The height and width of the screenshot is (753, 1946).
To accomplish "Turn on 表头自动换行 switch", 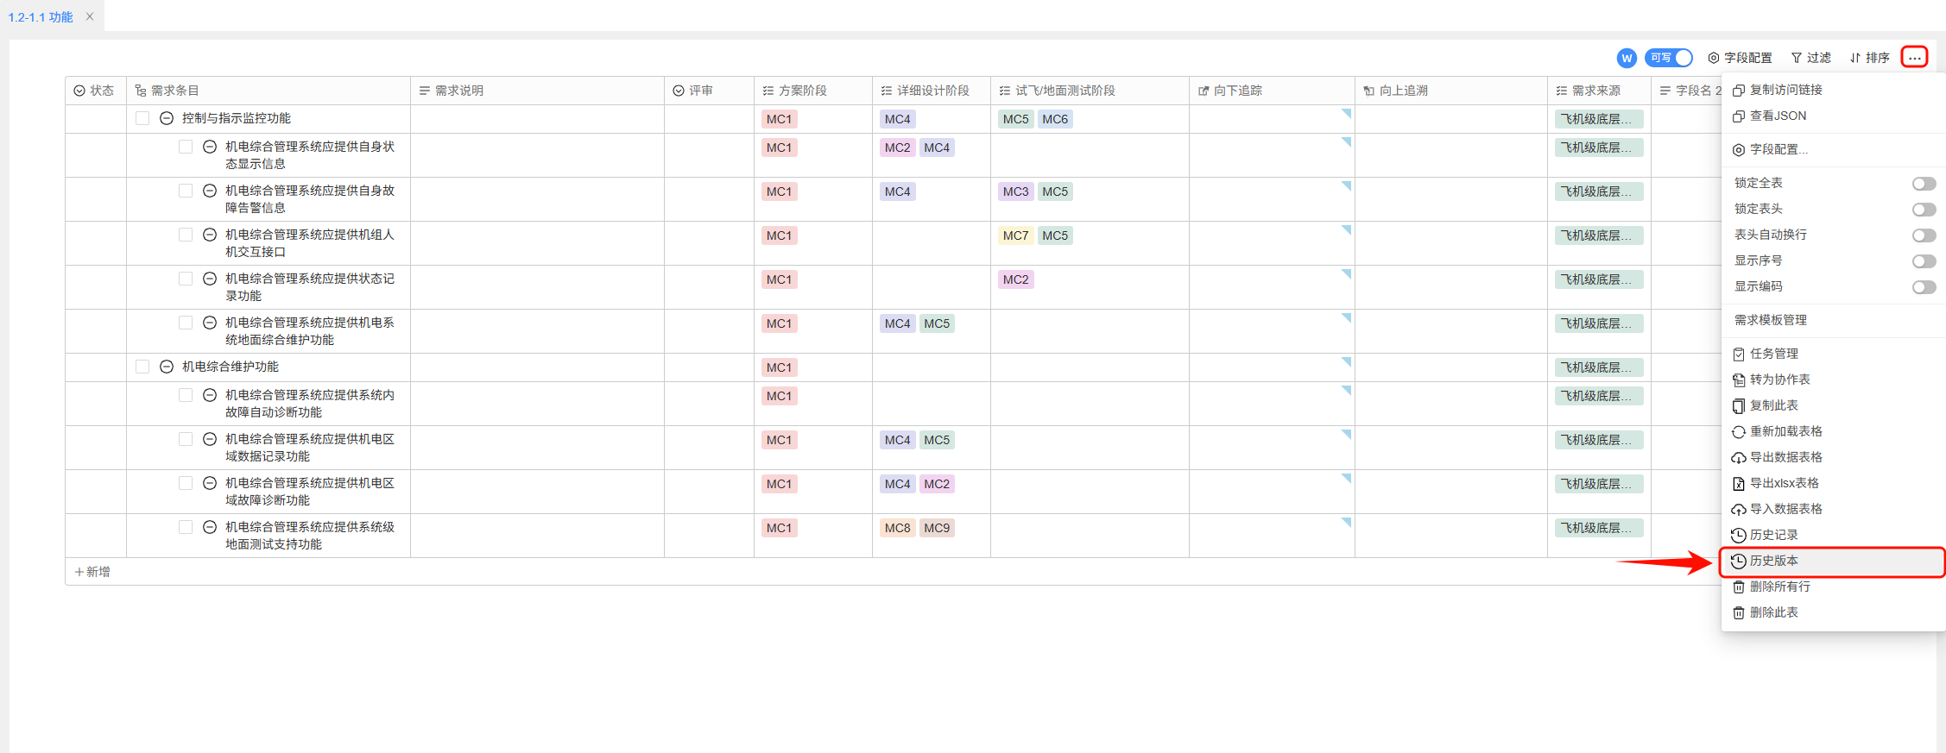I will point(1924,235).
